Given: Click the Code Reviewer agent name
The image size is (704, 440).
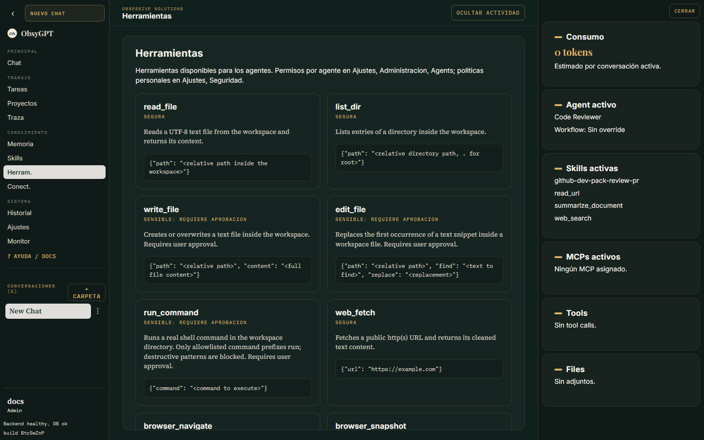Looking at the screenshot, I should pyautogui.click(x=578, y=117).
